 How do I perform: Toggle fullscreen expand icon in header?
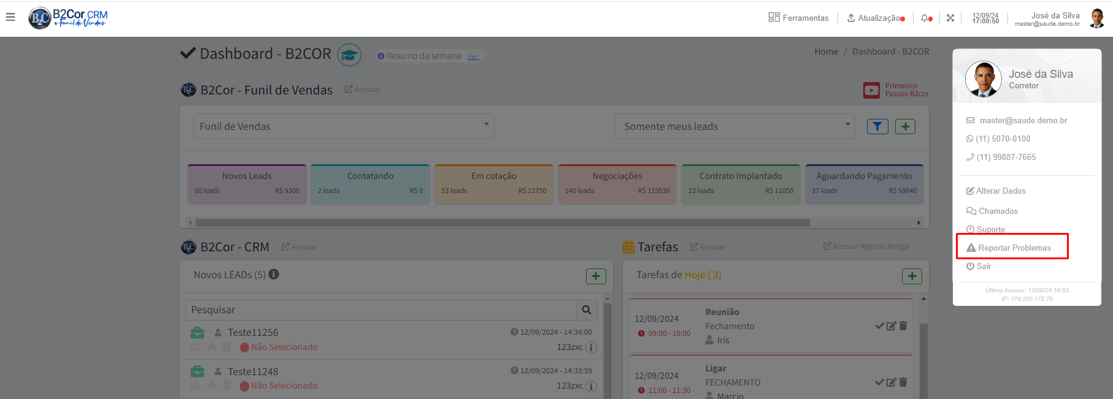[x=950, y=18]
